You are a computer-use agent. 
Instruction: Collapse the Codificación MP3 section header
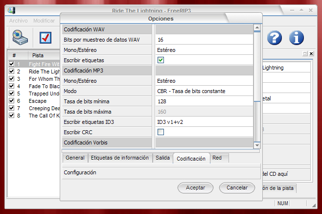(107, 71)
